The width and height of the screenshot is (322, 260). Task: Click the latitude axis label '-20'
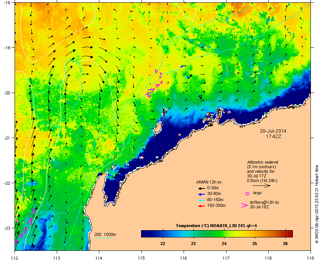point(7,93)
